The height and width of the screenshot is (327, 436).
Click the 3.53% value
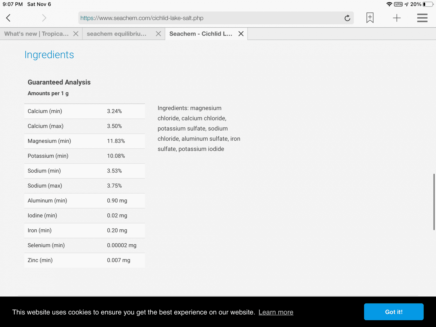[x=114, y=171]
